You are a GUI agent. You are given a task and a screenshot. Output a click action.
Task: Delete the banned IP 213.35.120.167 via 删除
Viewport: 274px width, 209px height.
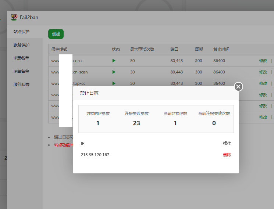[227, 155]
